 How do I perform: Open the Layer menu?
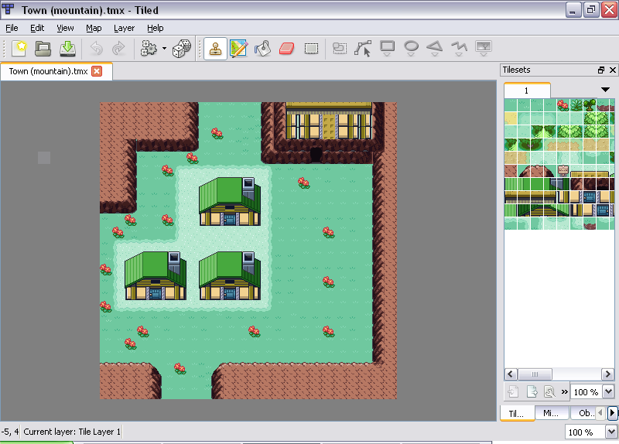(x=124, y=28)
